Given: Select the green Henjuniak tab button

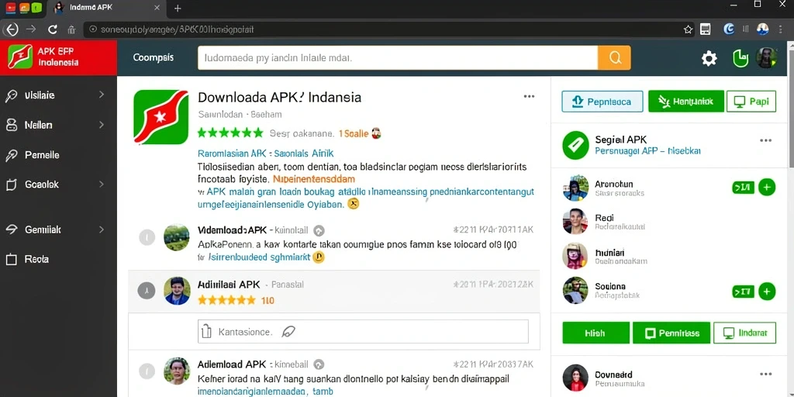Looking at the screenshot, I should tap(685, 102).
